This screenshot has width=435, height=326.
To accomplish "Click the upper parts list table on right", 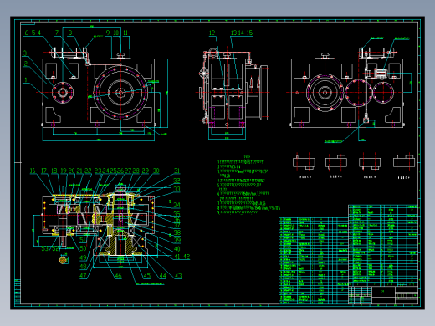I will click(x=383, y=245).
